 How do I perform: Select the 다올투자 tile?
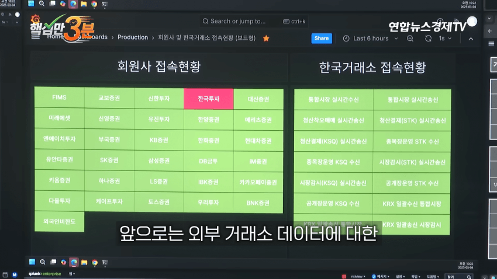(59, 201)
